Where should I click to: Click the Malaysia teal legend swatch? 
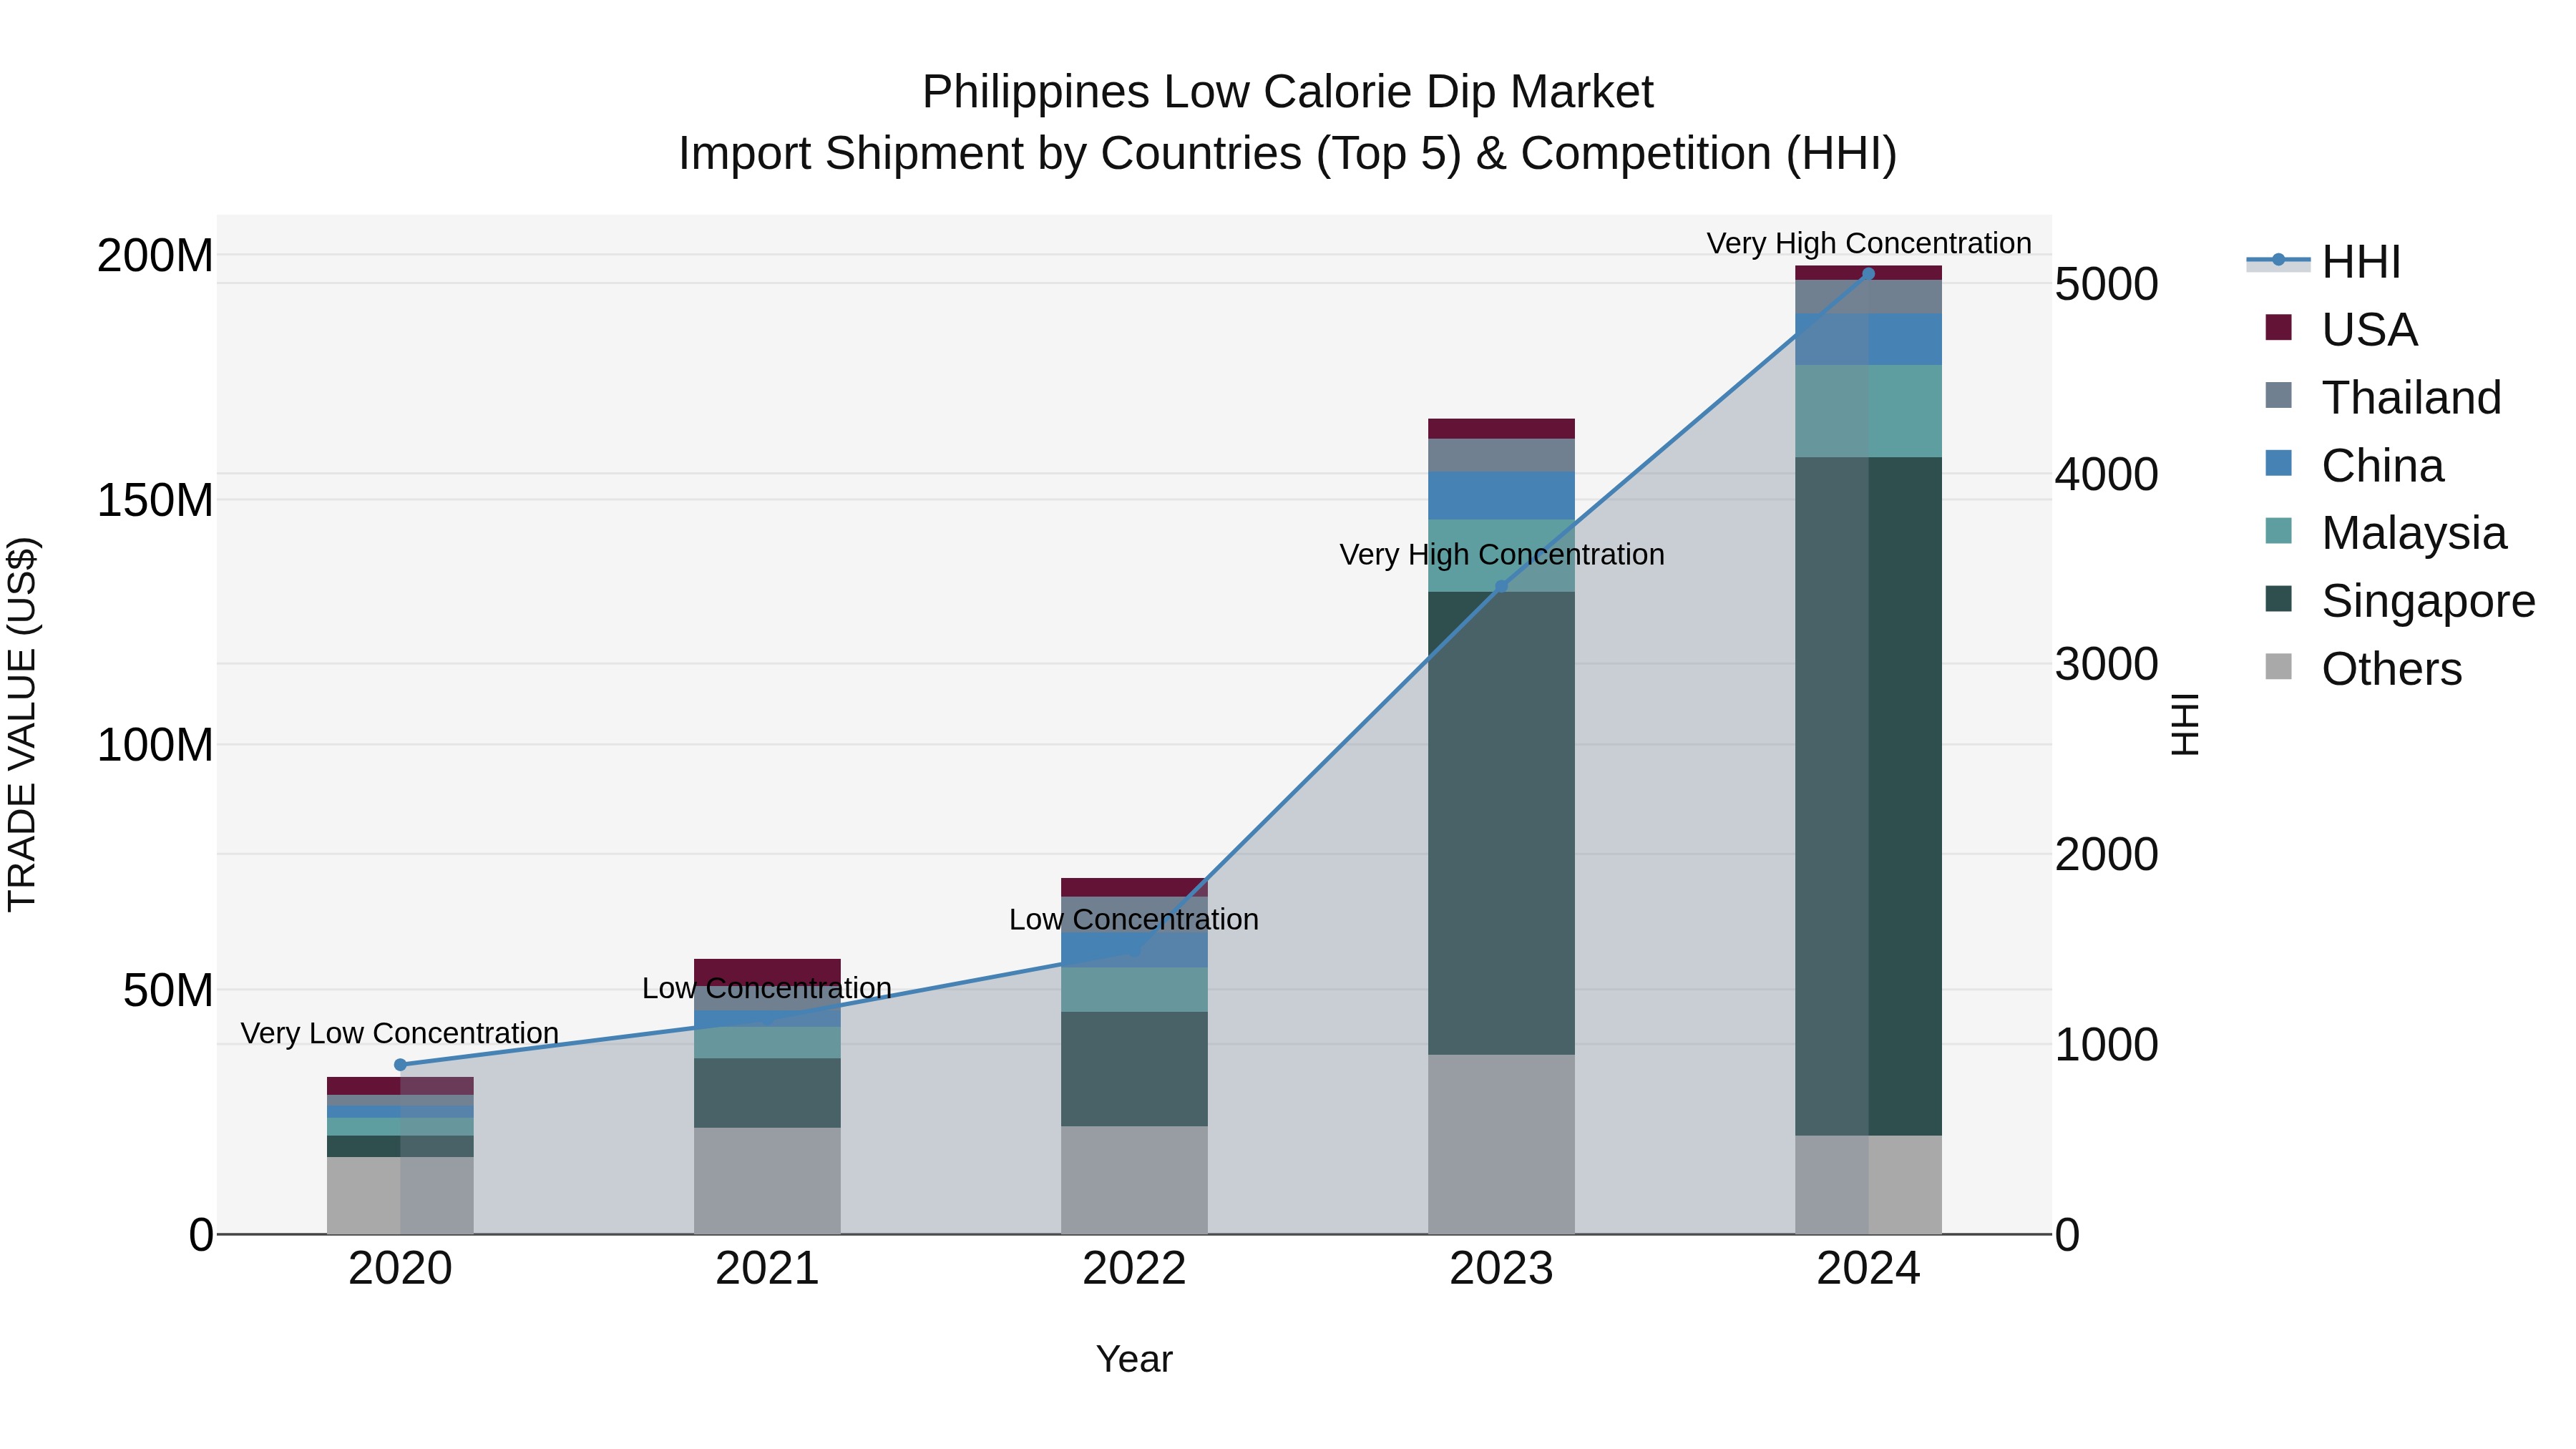point(2278,531)
